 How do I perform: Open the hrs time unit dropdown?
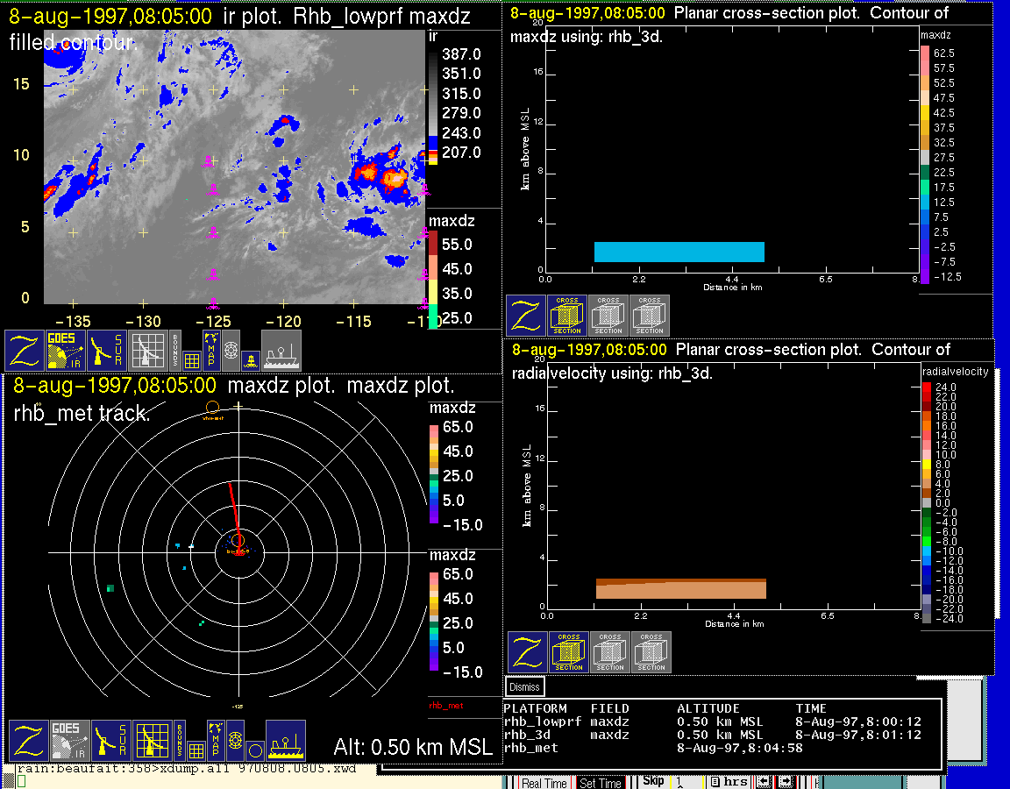click(729, 781)
